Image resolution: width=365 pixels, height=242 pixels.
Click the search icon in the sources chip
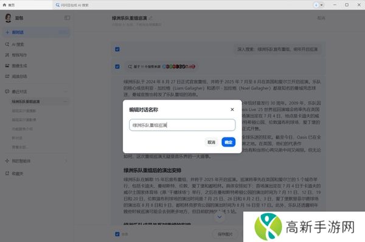[130, 66]
